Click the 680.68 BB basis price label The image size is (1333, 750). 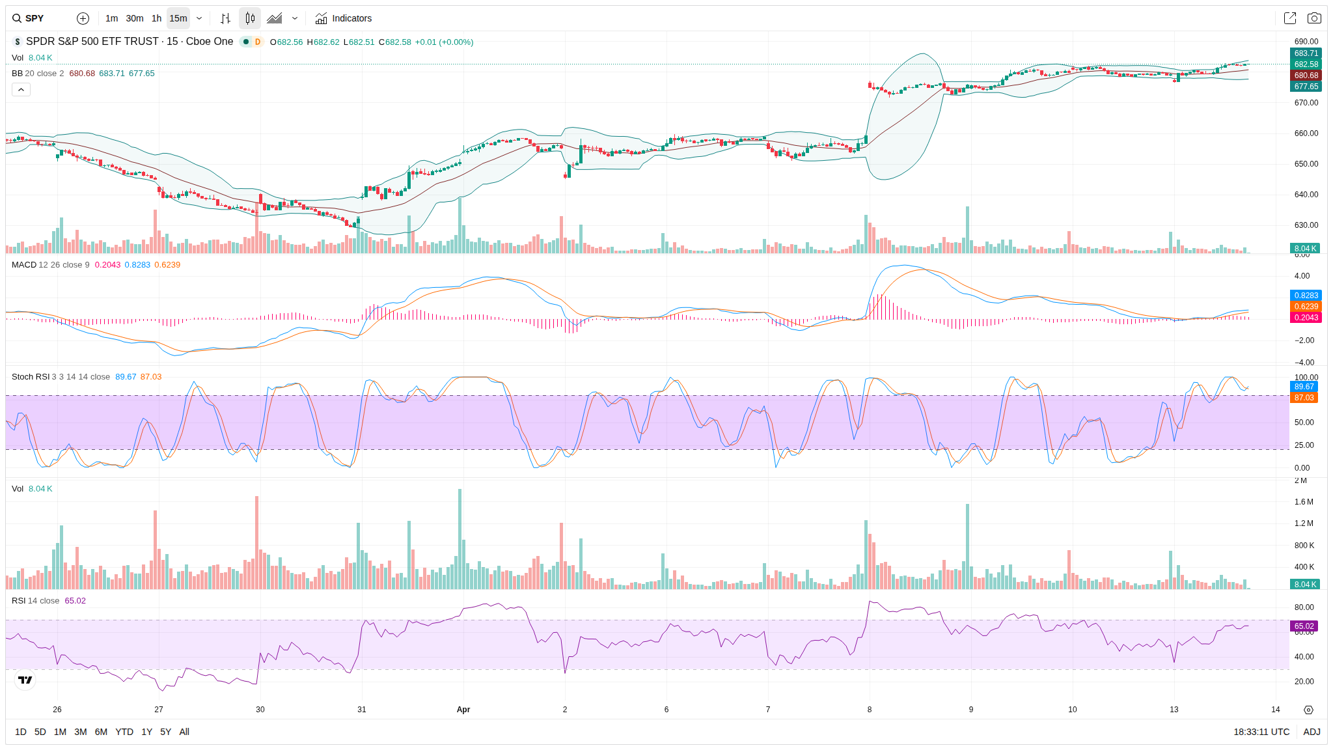tap(1305, 76)
